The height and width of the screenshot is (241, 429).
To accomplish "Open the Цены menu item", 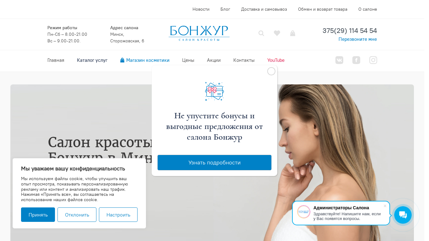I will 188,60.
